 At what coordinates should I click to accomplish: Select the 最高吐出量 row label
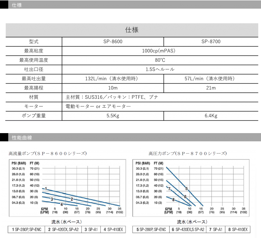point(34,79)
